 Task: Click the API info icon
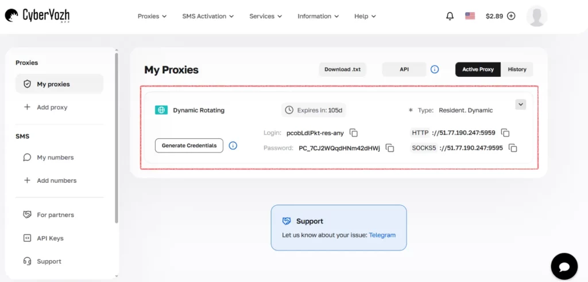point(435,69)
